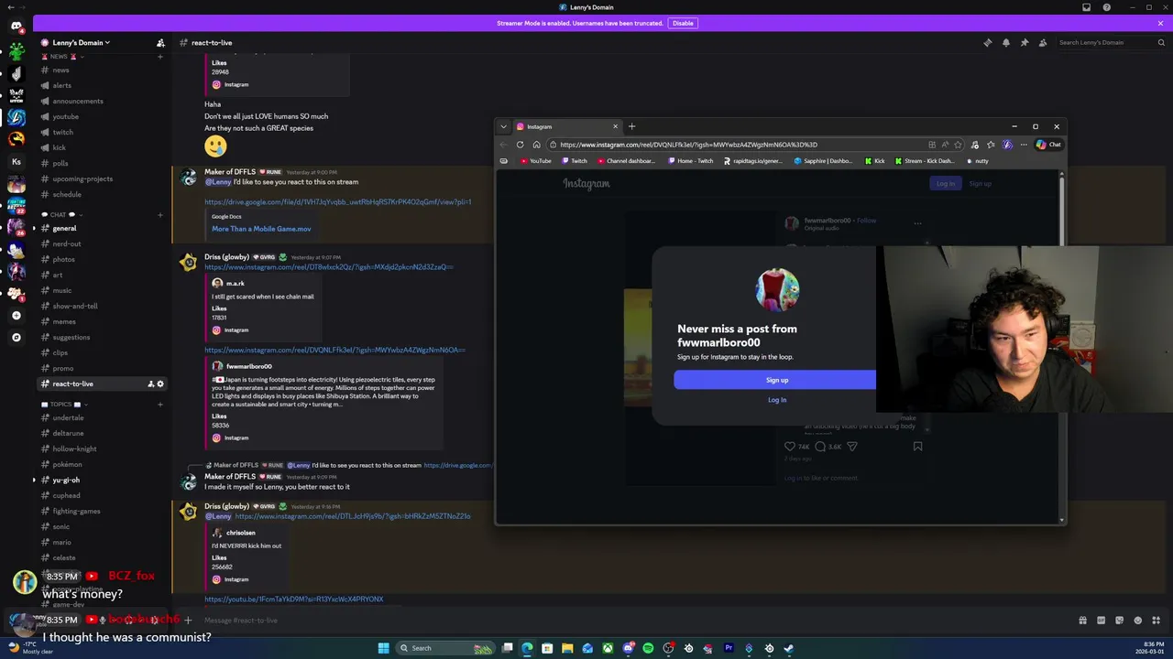Open Copilot Chat button in browser
Viewport: 1173px width, 659px height.
(x=1048, y=145)
